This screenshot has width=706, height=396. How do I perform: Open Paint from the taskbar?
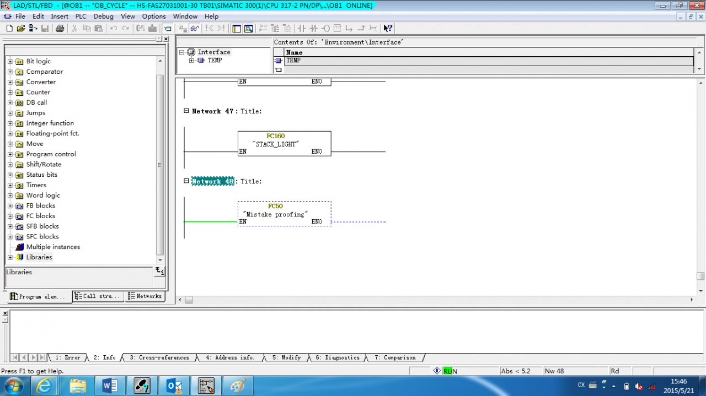(238, 386)
